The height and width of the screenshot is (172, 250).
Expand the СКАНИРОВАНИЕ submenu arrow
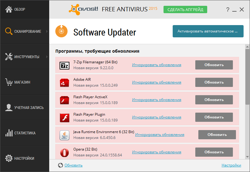click(47, 31)
